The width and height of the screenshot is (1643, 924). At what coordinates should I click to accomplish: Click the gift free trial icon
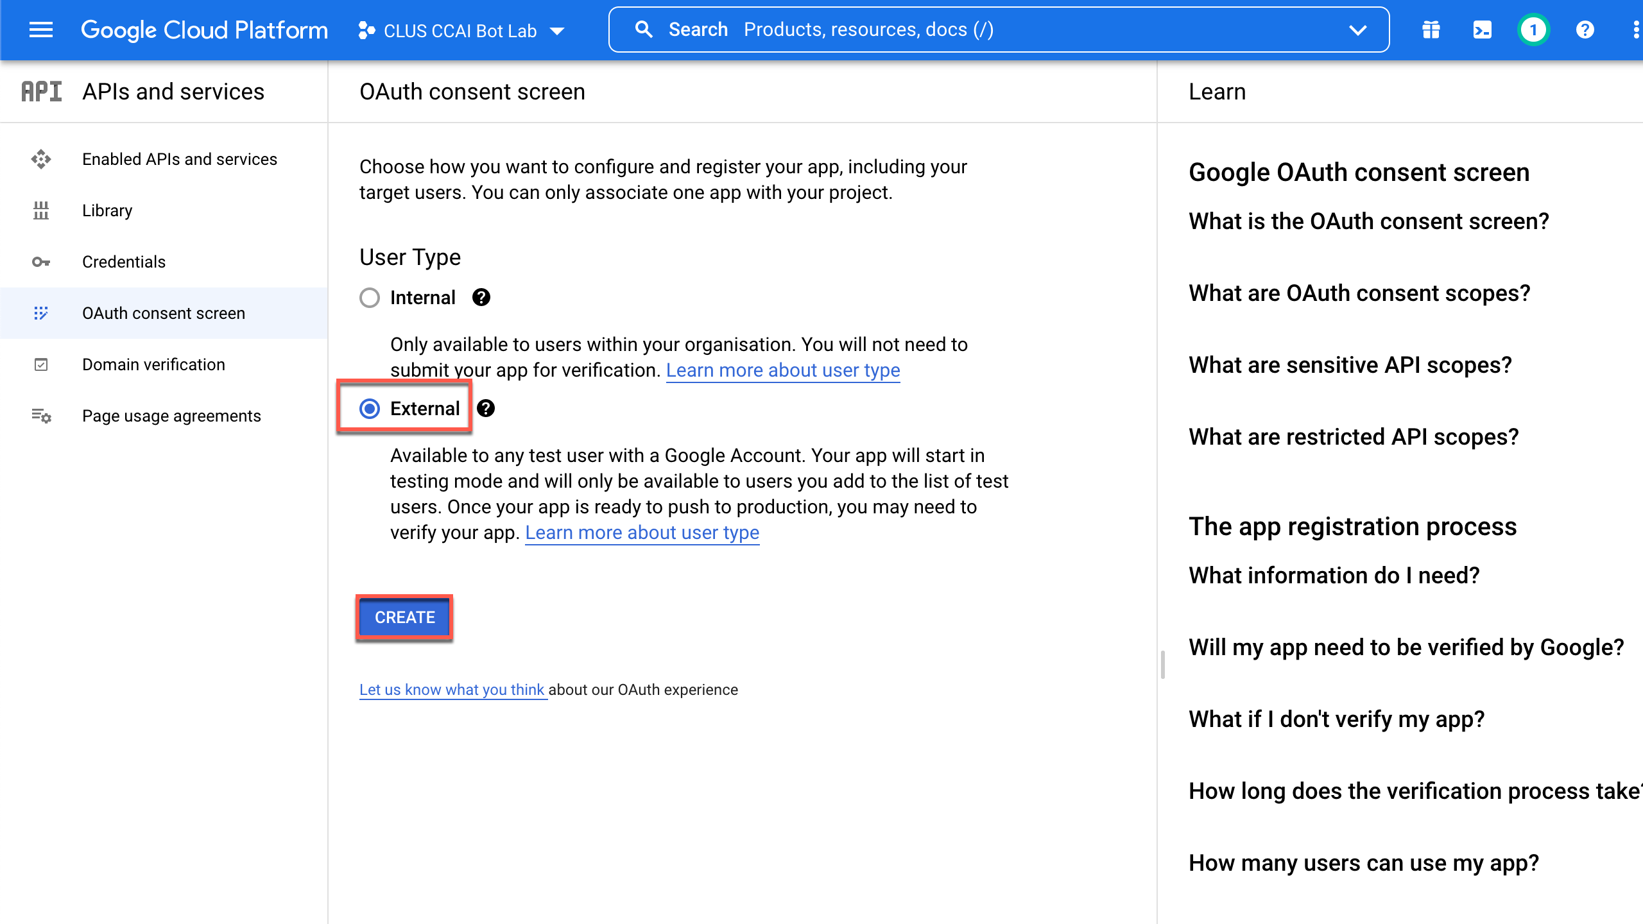coord(1431,30)
